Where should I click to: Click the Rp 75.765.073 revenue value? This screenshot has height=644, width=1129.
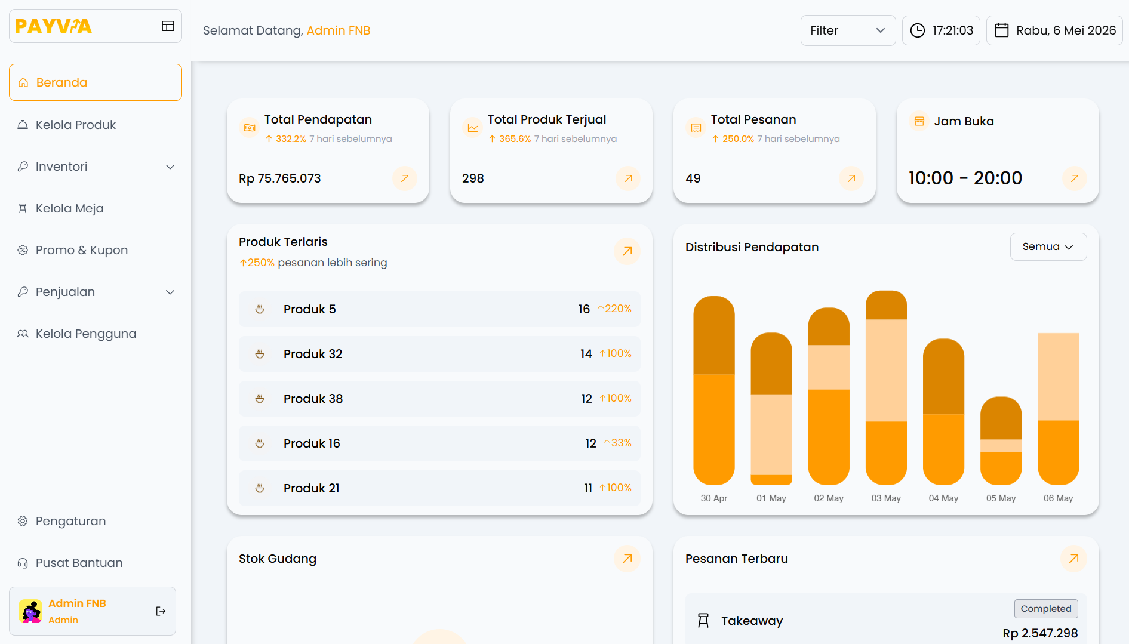point(280,178)
